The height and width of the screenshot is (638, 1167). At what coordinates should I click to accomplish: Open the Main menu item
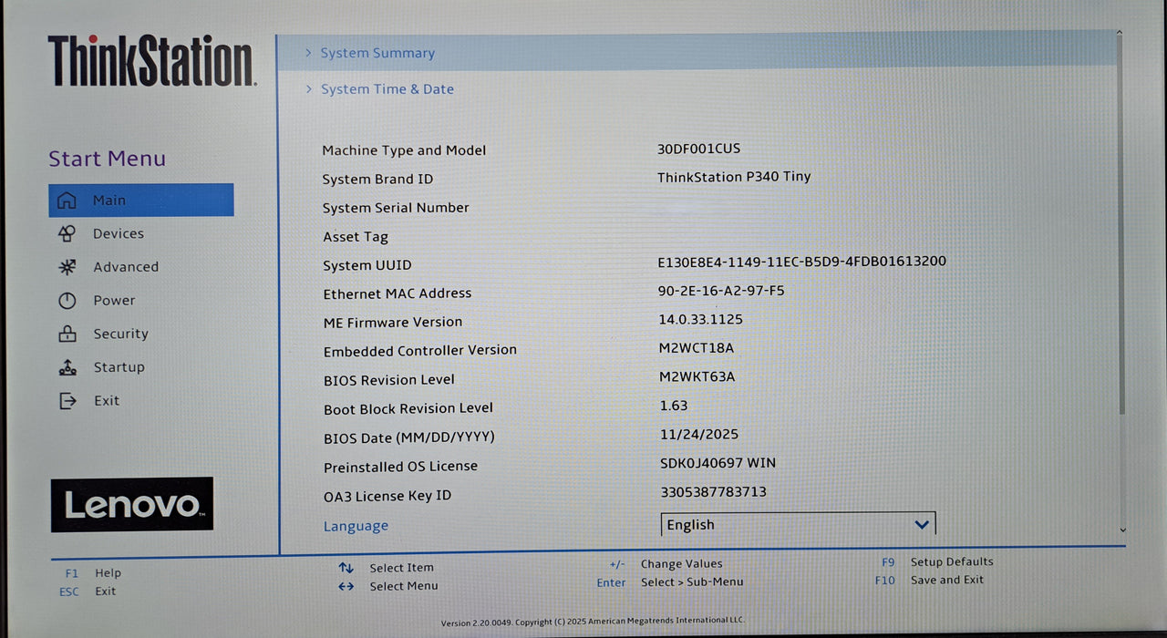click(x=141, y=201)
